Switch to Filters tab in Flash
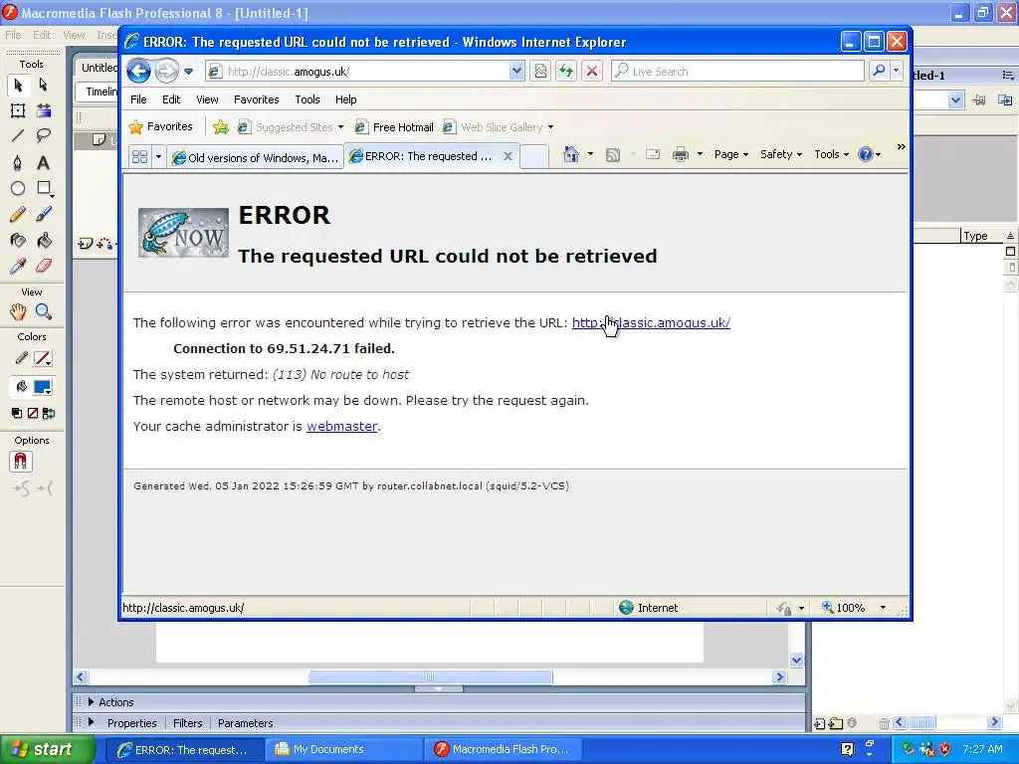Screen dimensions: 1019x764 pos(187,723)
